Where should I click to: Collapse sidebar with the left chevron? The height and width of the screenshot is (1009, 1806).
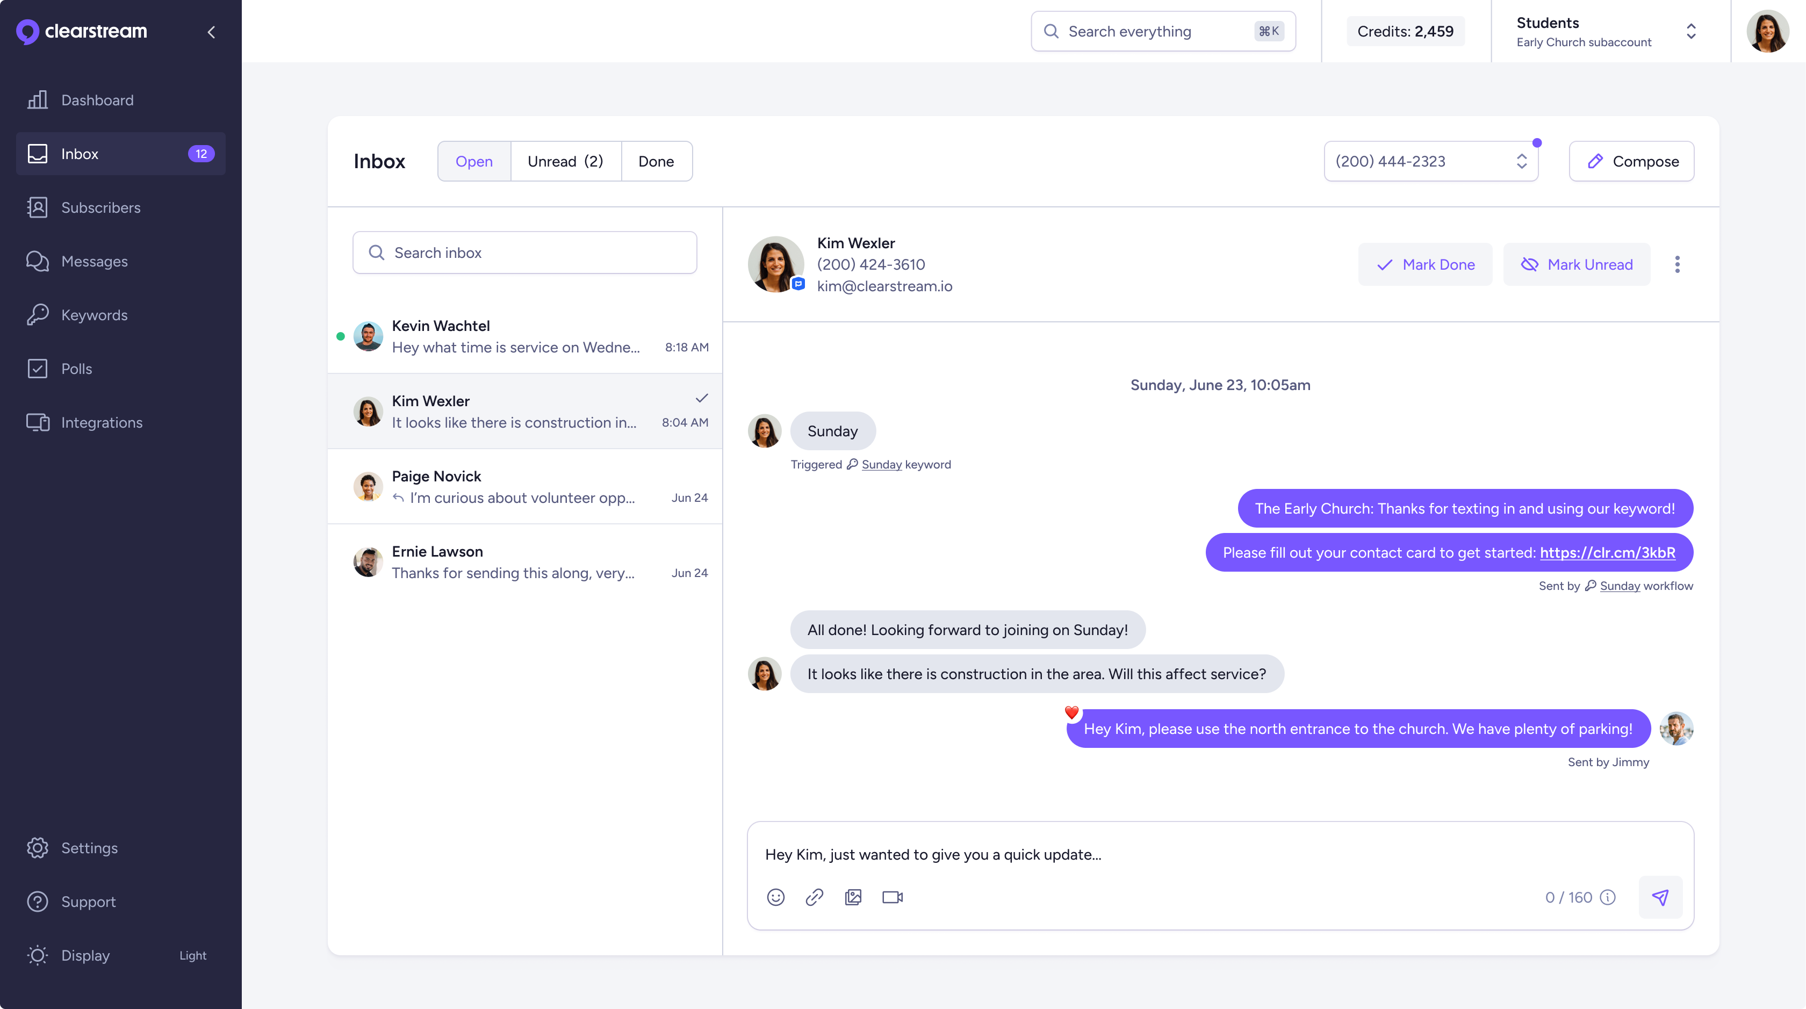pos(211,32)
